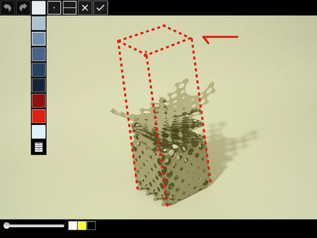Screen dimensions: 317x238
Task: Pick the pale sky blue swatch
Action: click(38, 132)
